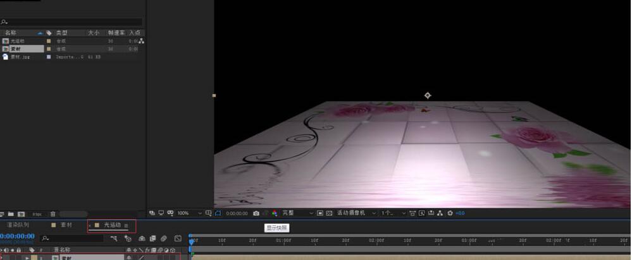Click the 大小 column header
Screen dimensions: 632x260
coord(94,33)
